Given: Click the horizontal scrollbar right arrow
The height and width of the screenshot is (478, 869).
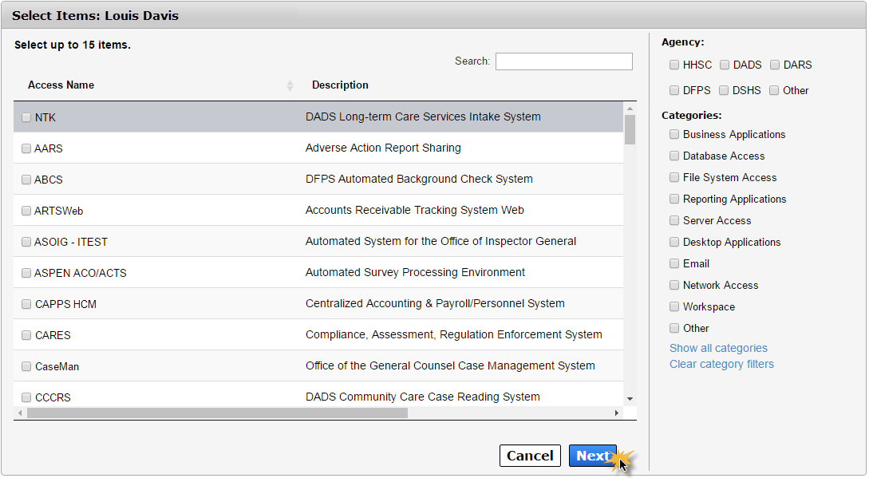Looking at the screenshot, I should coord(617,413).
